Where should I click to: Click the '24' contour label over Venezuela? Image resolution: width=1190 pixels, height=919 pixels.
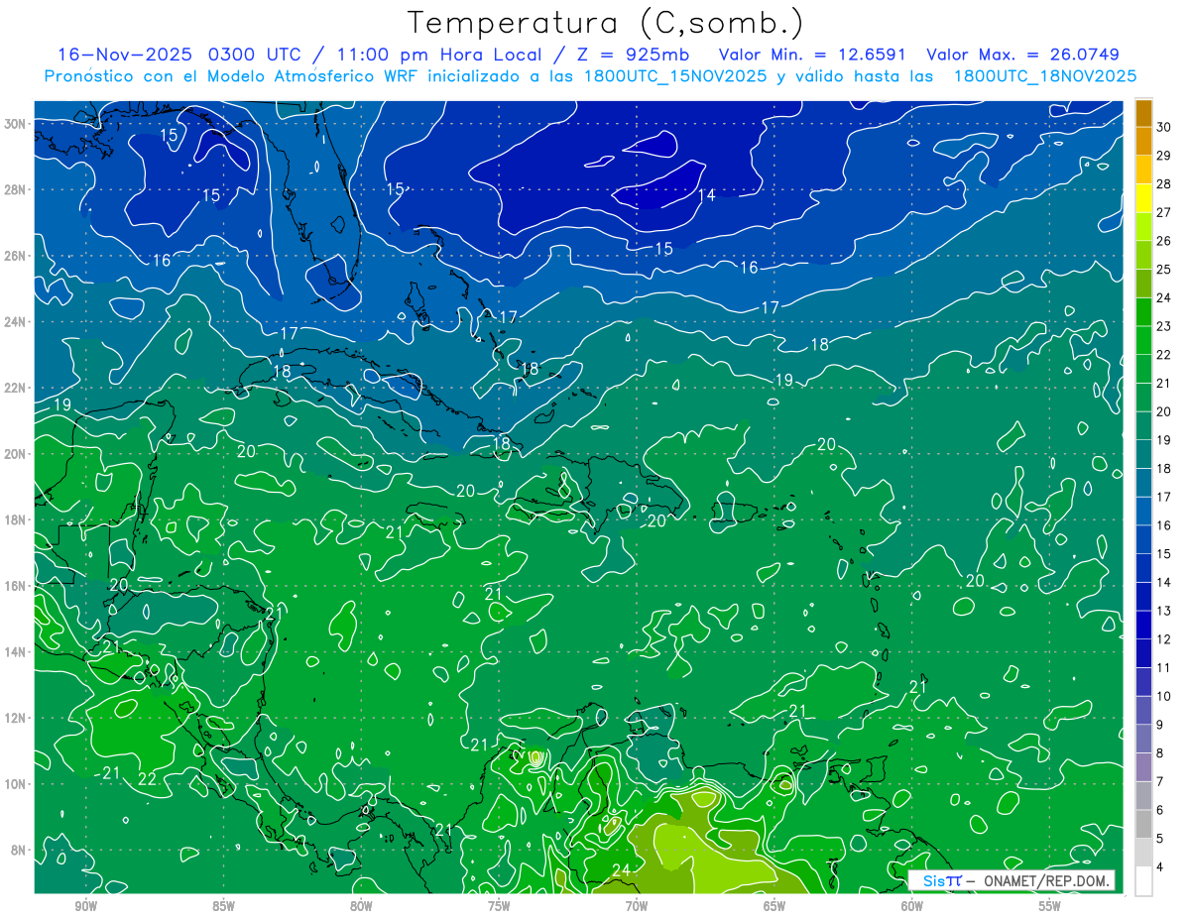click(x=622, y=870)
